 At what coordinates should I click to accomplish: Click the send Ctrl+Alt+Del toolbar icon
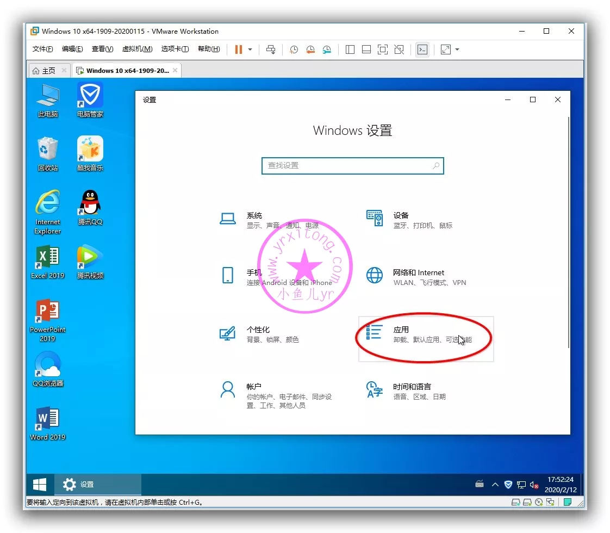271,49
